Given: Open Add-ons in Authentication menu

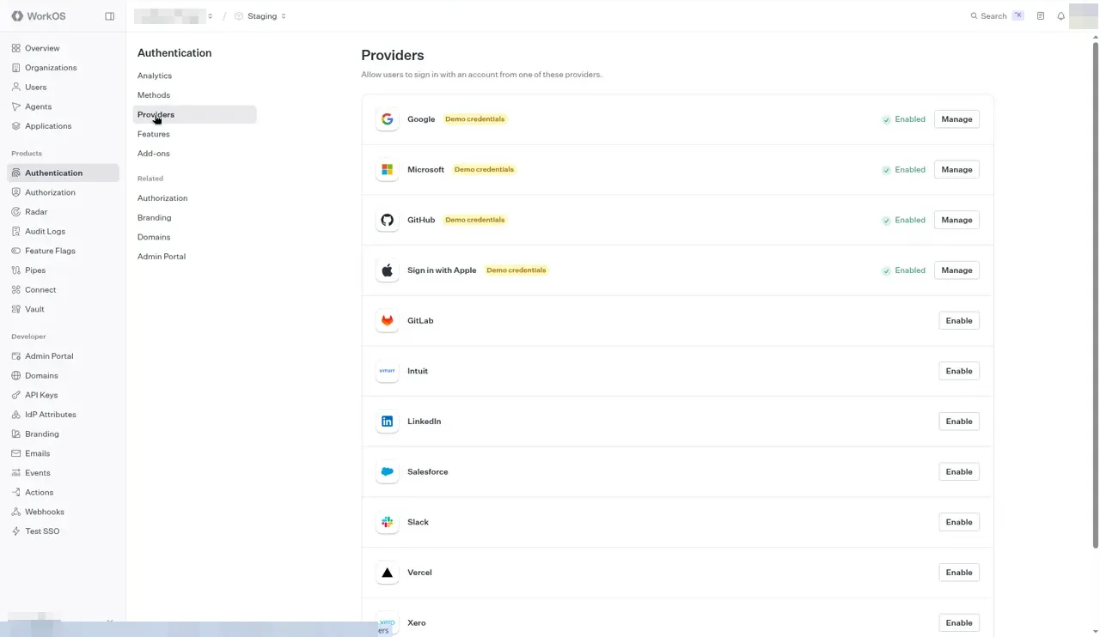Looking at the screenshot, I should pos(154,154).
